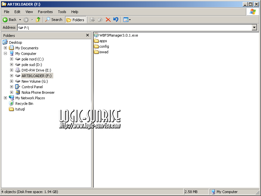Image resolution: width=261 pixels, height=196 pixels.
Task: Expand My Documents tree node
Action: coord(5,48)
